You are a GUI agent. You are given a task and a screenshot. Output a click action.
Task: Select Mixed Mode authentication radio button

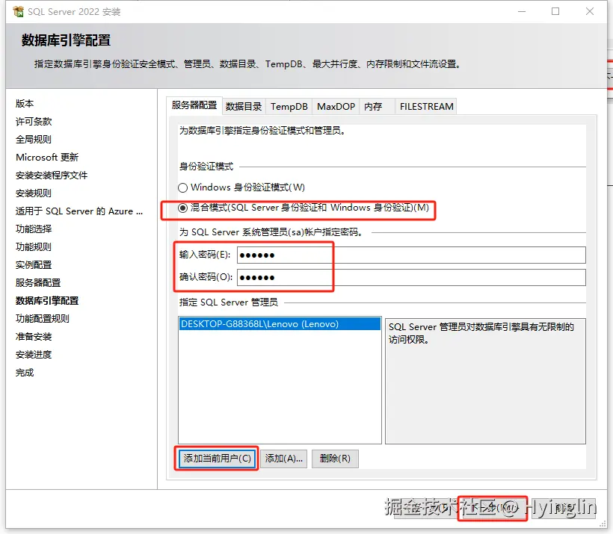182,208
